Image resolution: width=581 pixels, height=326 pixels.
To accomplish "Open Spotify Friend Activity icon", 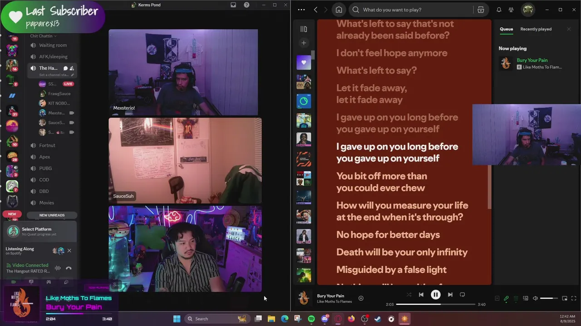I will click(x=511, y=10).
